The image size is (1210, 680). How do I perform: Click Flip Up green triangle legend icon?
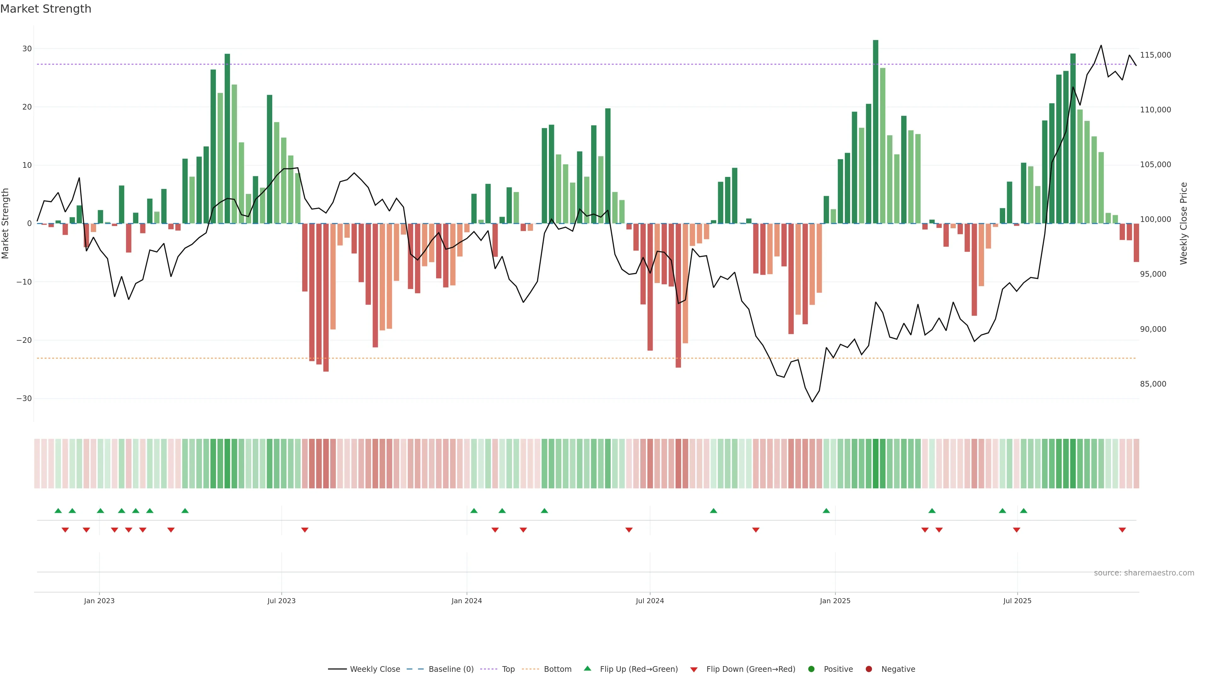click(587, 669)
